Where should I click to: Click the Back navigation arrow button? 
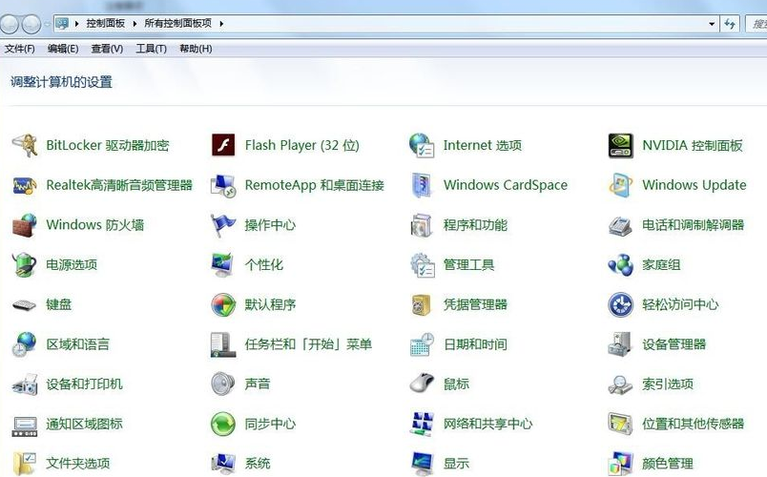[x=11, y=23]
